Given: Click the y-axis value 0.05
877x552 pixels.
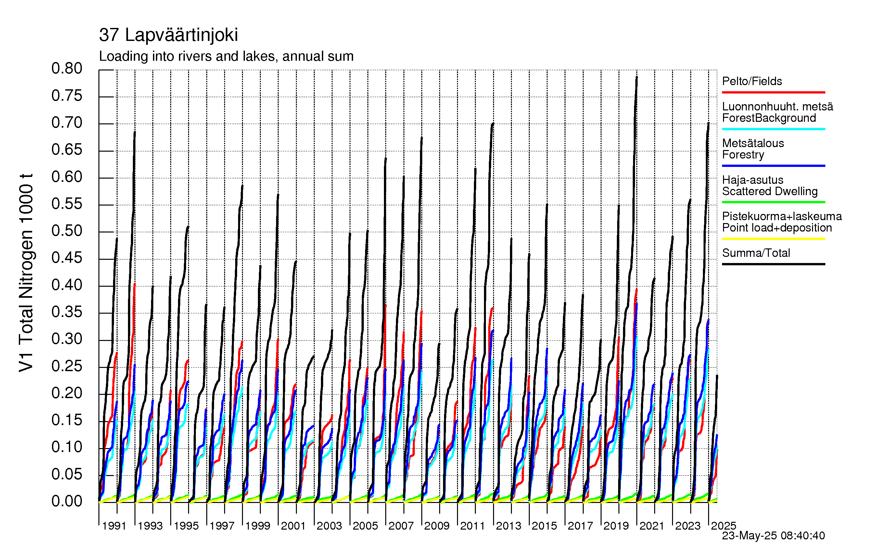Looking at the screenshot, I should point(67,474).
